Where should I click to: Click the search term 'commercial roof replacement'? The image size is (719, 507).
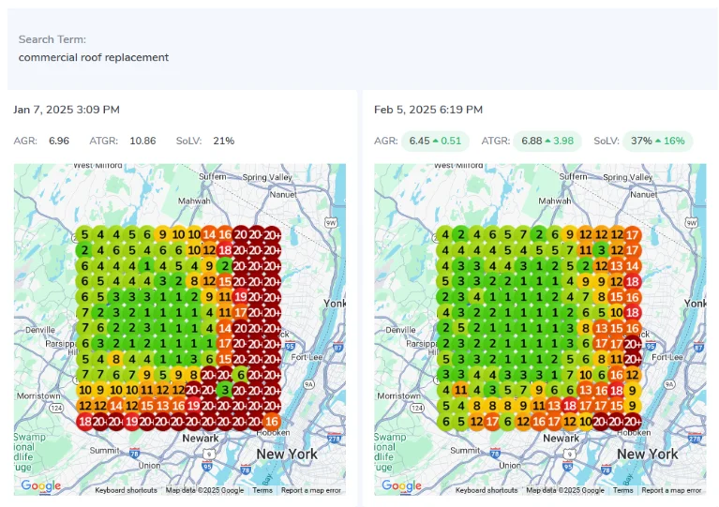click(x=94, y=57)
